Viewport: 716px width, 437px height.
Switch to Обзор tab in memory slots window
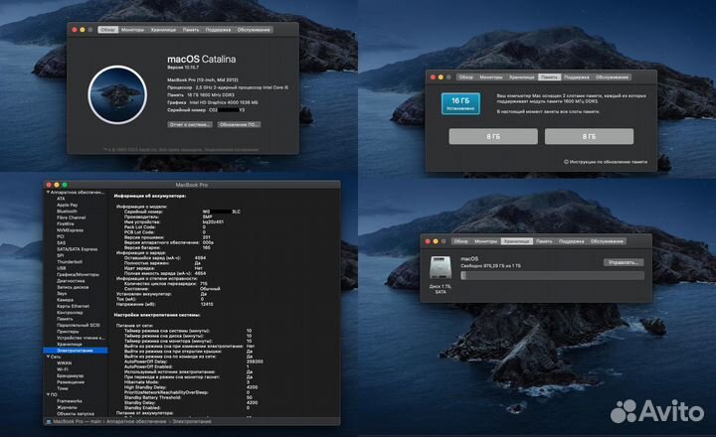(465, 77)
